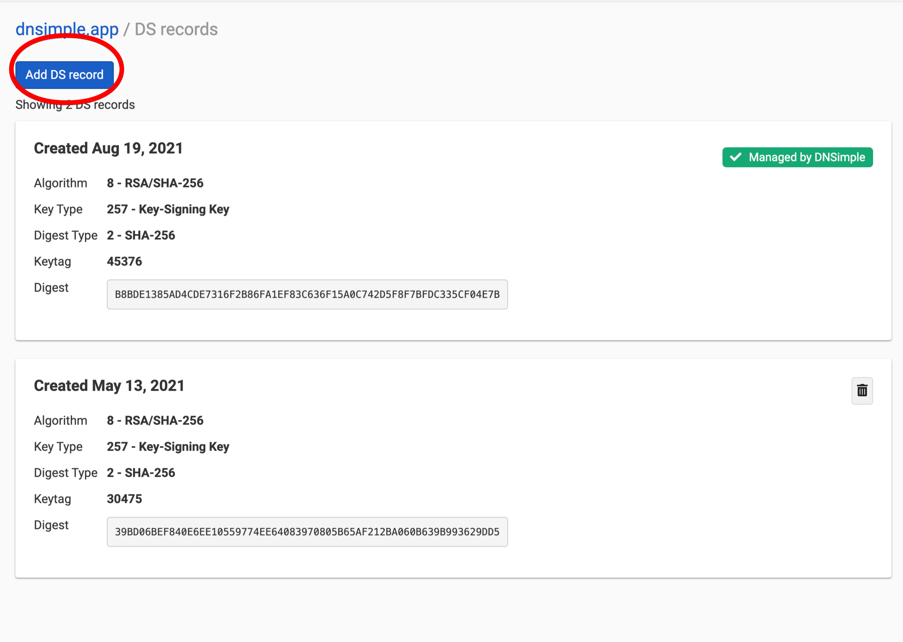
Task: Select the digest field starting with B8BDE
Action: [x=307, y=295]
